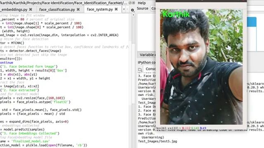Click the '(face_pixels - mean) / std' line
Viewport: 264px width, 148px height.
tap(32, 114)
